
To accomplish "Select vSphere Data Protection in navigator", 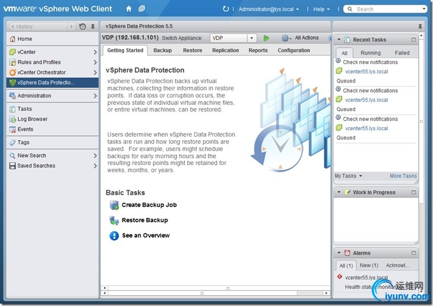I will point(52,83).
